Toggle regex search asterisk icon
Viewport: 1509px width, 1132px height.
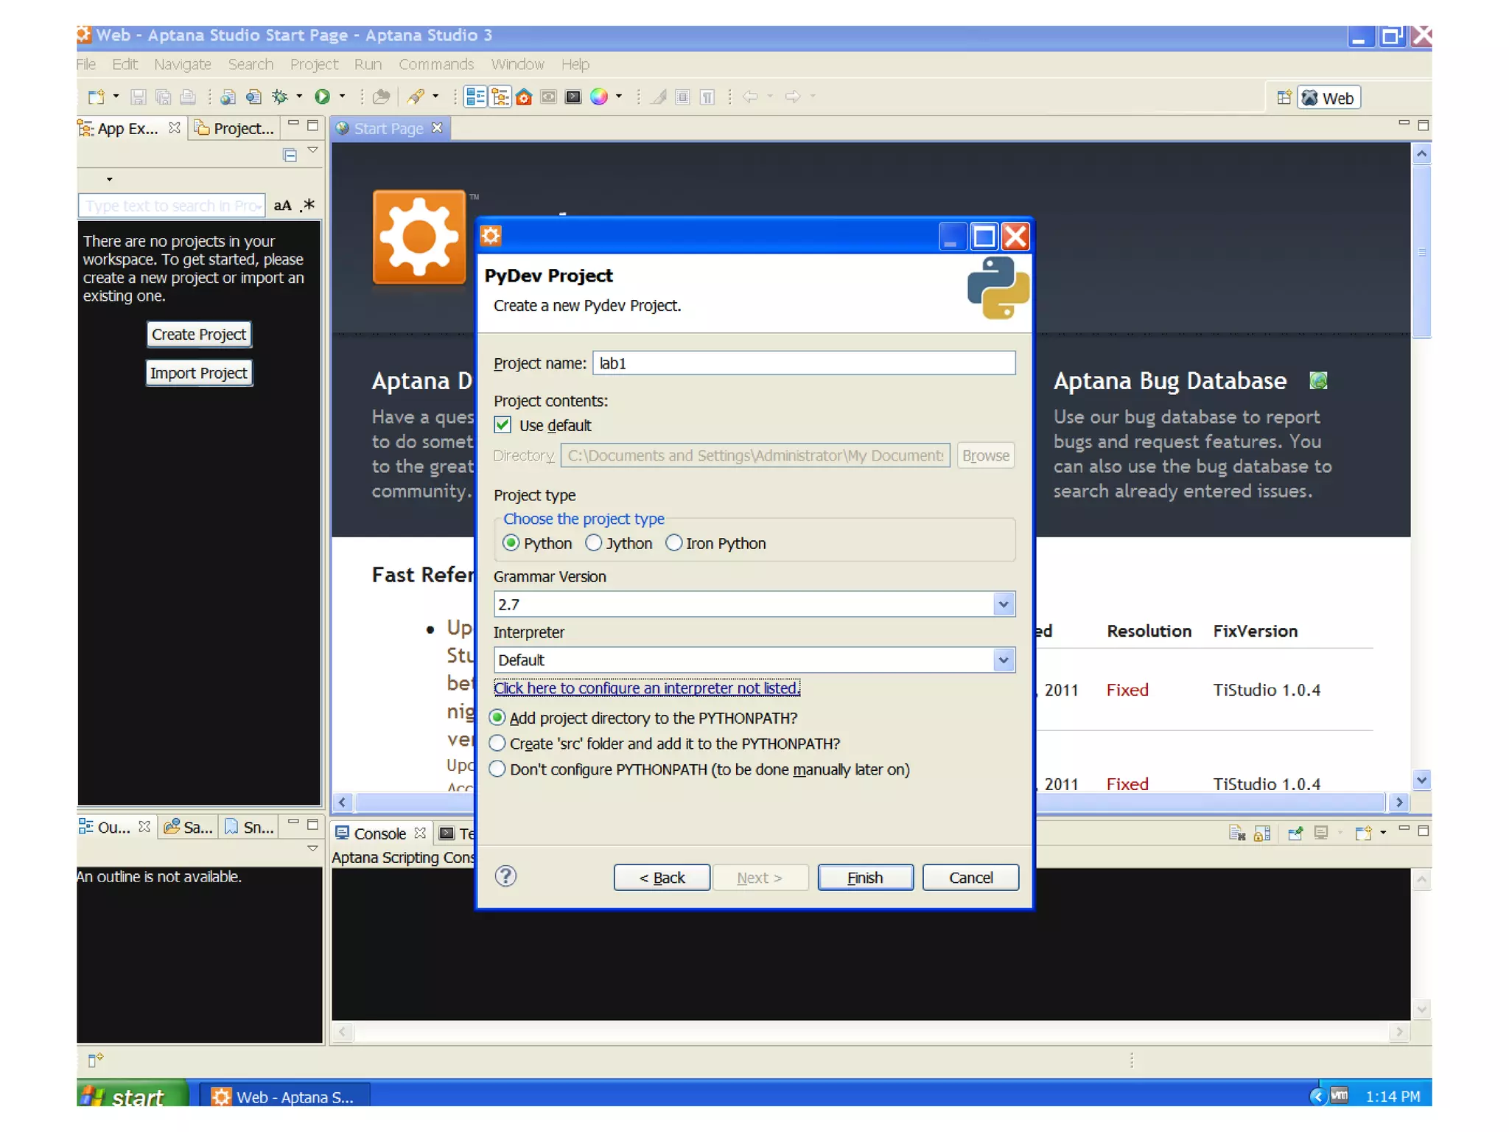308,206
